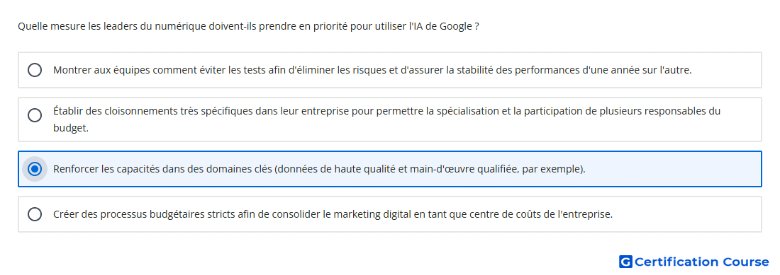Image resolution: width=780 pixels, height=275 pixels.
Task: Toggle the selected 'Renforcer les capacités' radio button
Action: click(x=35, y=169)
